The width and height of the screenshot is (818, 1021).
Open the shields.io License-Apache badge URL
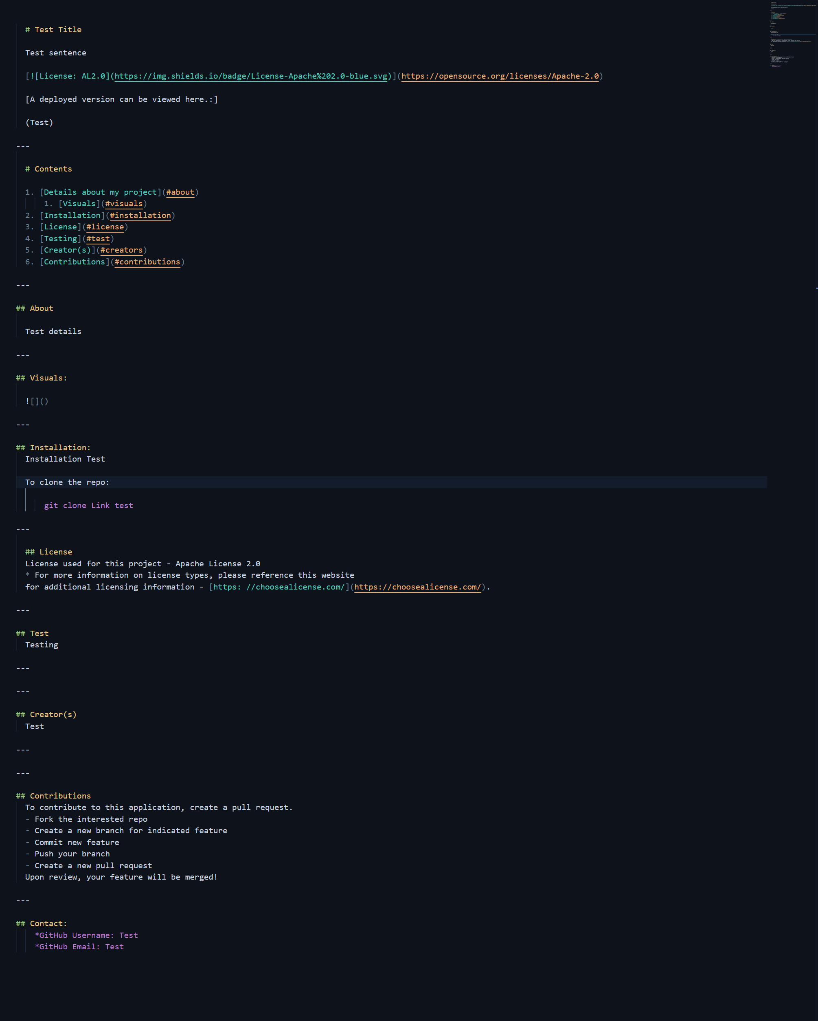pos(251,76)
